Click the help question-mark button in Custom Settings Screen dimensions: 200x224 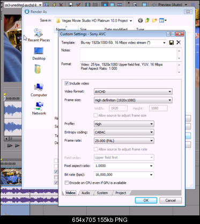coord(171,34)
